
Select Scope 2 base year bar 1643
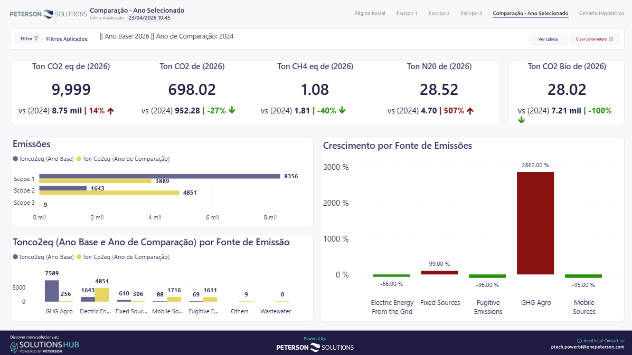tap(63, 188)
